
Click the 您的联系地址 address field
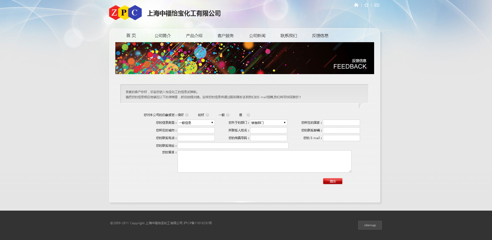point(233,146)
